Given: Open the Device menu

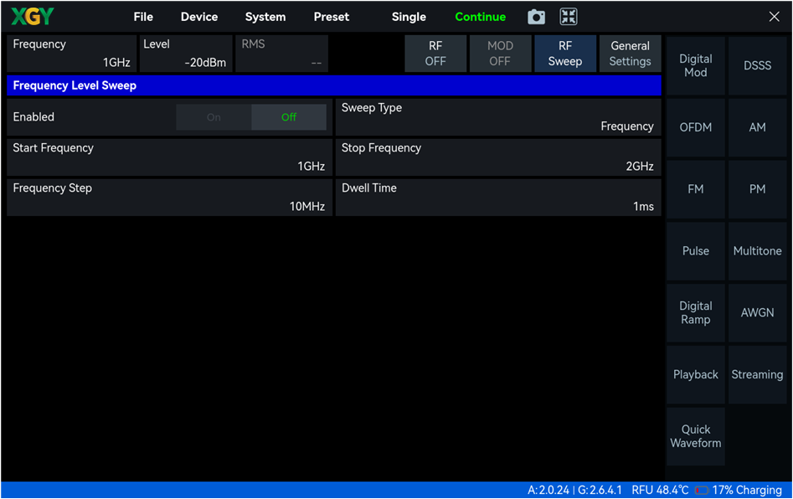Looking at the screenshot, I should tap(199, 17).
